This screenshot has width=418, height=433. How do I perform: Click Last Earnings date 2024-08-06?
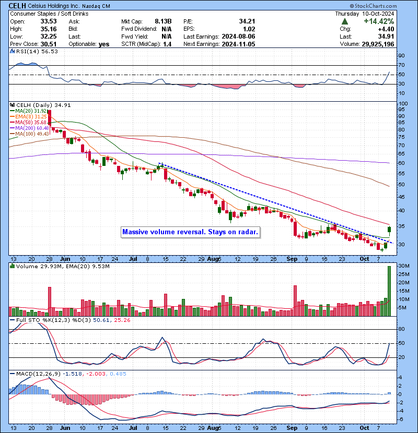click(238, 37)
